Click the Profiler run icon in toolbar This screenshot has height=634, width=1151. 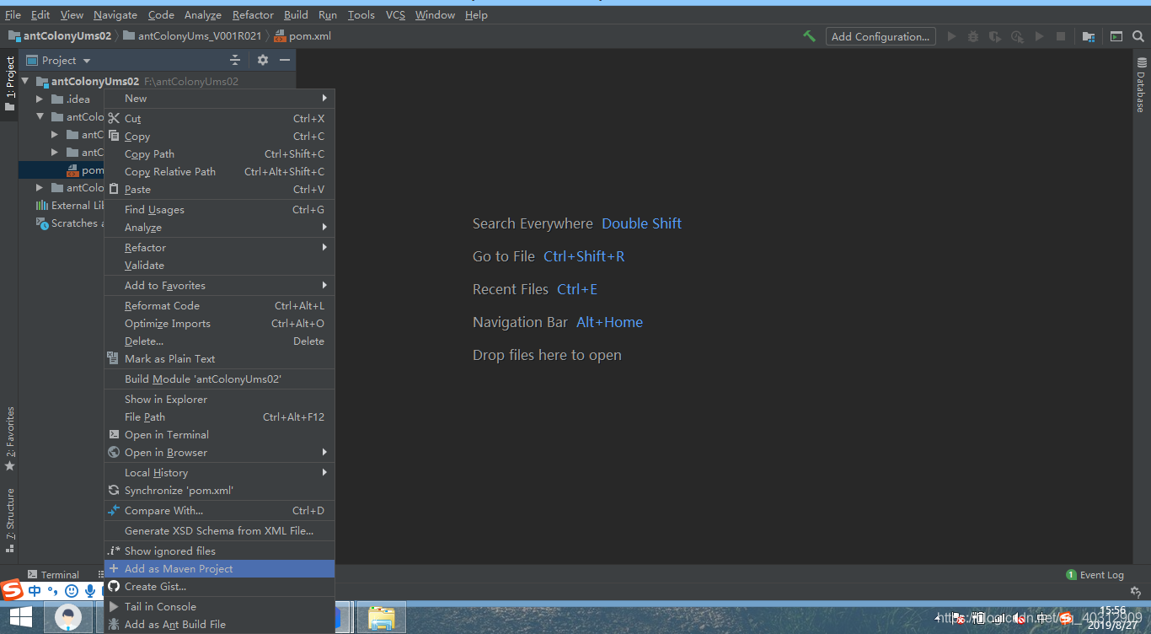click(1017, 36)
